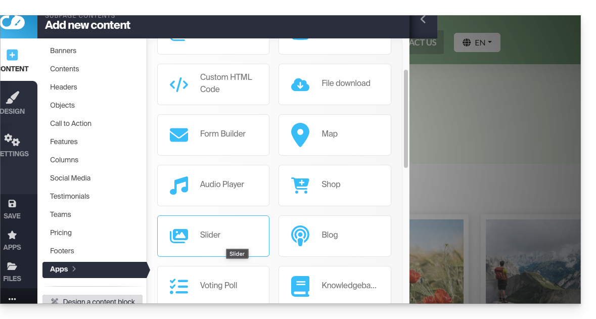Select the Banners category
Screen dimensions: 596x319
(63, 51)
